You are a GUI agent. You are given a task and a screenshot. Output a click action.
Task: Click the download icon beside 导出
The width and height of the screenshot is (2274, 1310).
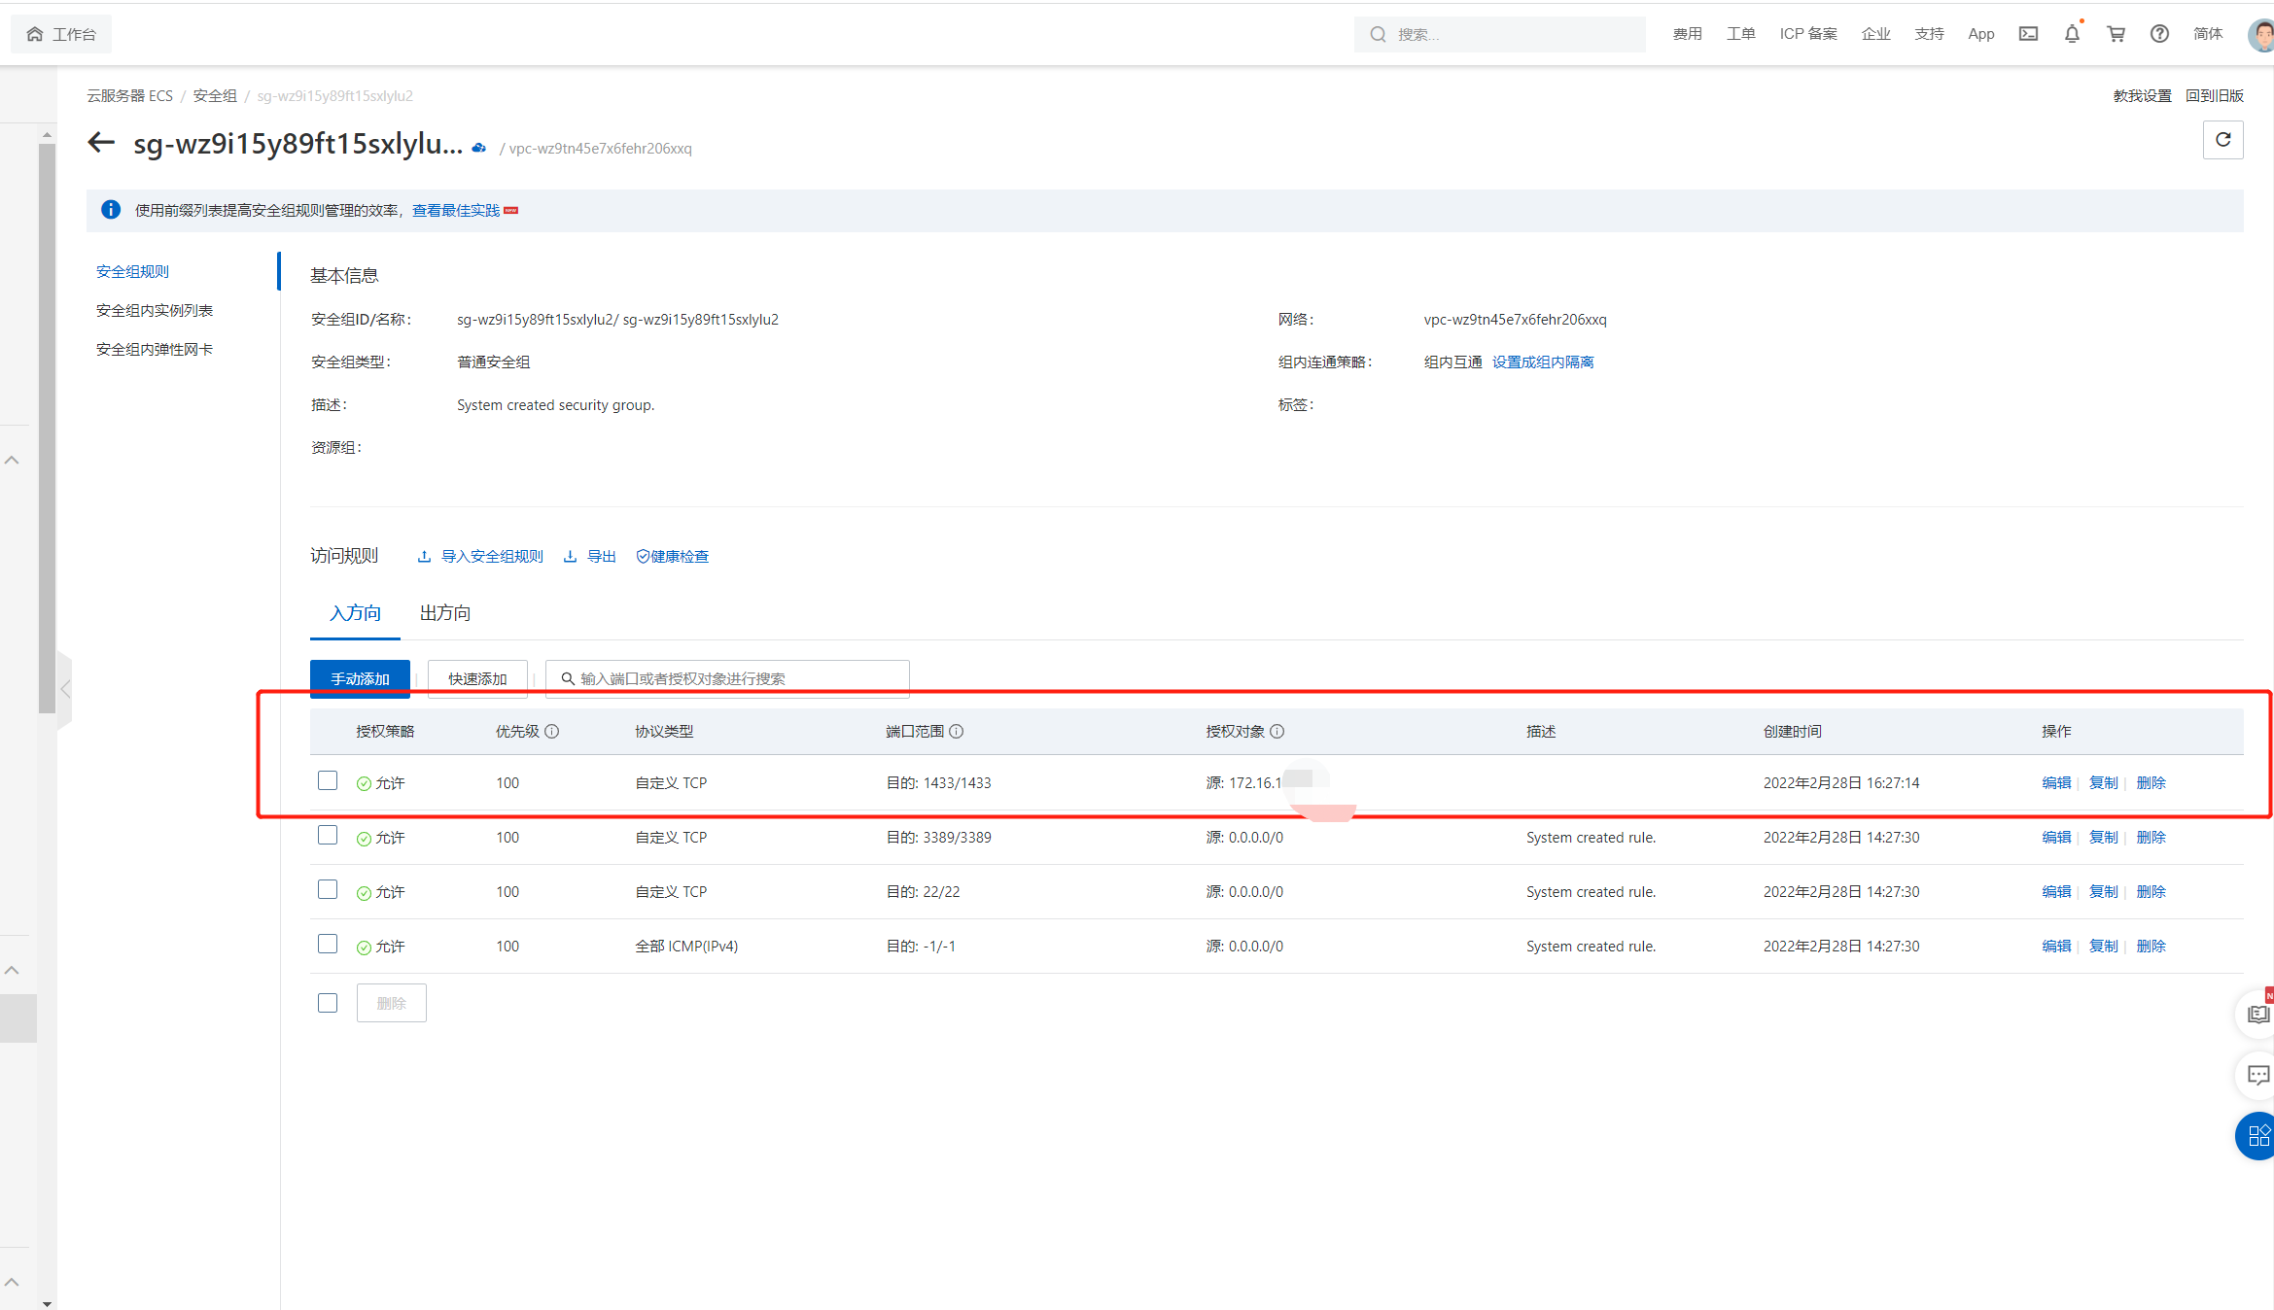coord(570,557)
